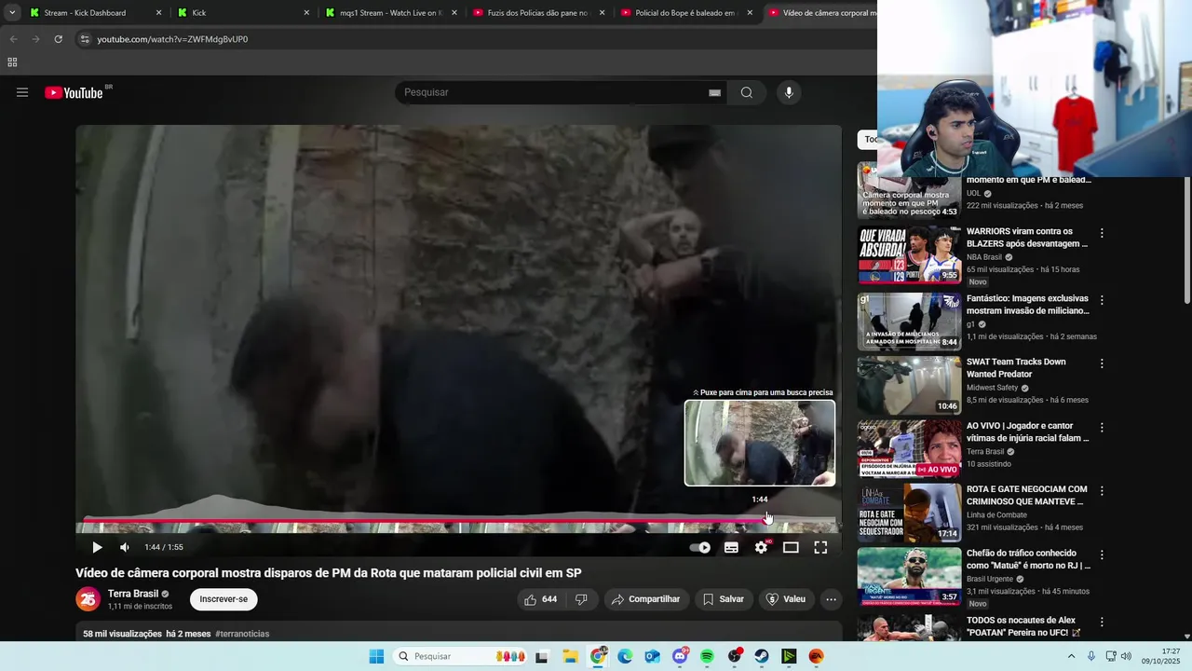Screen dimensions: 1192x671
Task: Open the YouTube hamburger guide menu
Action: pos(22,92)
